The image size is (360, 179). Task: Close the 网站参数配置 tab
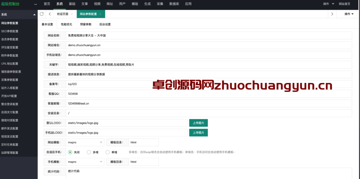pos(100,14)
